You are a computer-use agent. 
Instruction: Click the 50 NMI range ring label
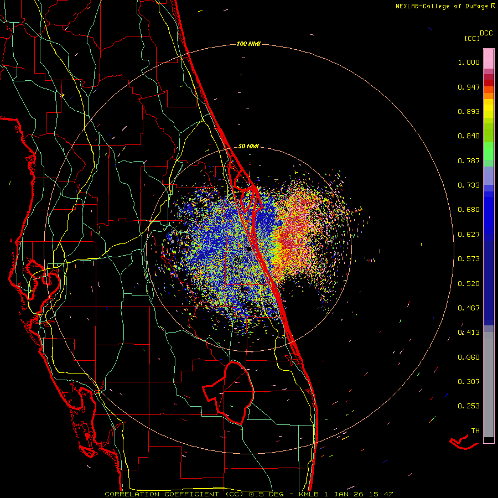(248, 147)
